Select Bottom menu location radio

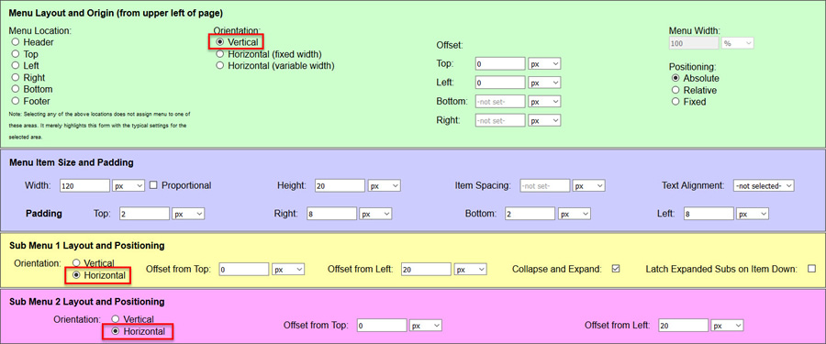pyautogui.click(x=16, y=89)
